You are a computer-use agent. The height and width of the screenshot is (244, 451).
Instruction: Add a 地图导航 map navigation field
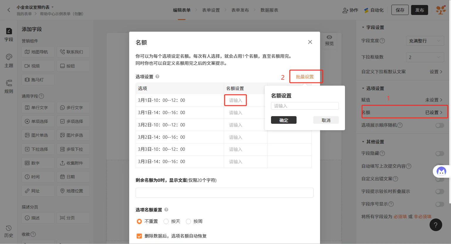coord(38,52)
